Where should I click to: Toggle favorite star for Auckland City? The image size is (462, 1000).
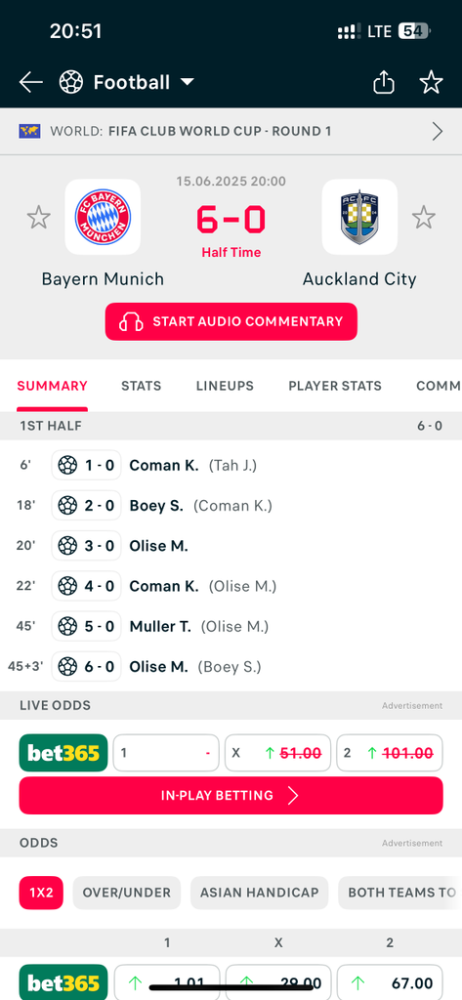[x=424, y=218]
